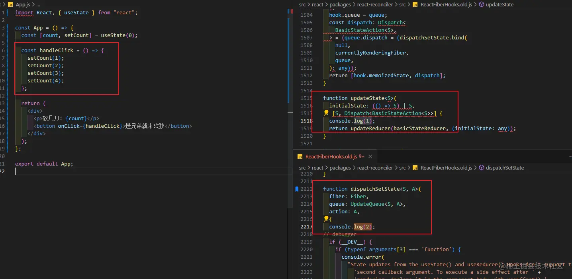Click currentlyRenderingFiber on line 1509
Viewport: 572px width, 279px height.
click(370, 53)
